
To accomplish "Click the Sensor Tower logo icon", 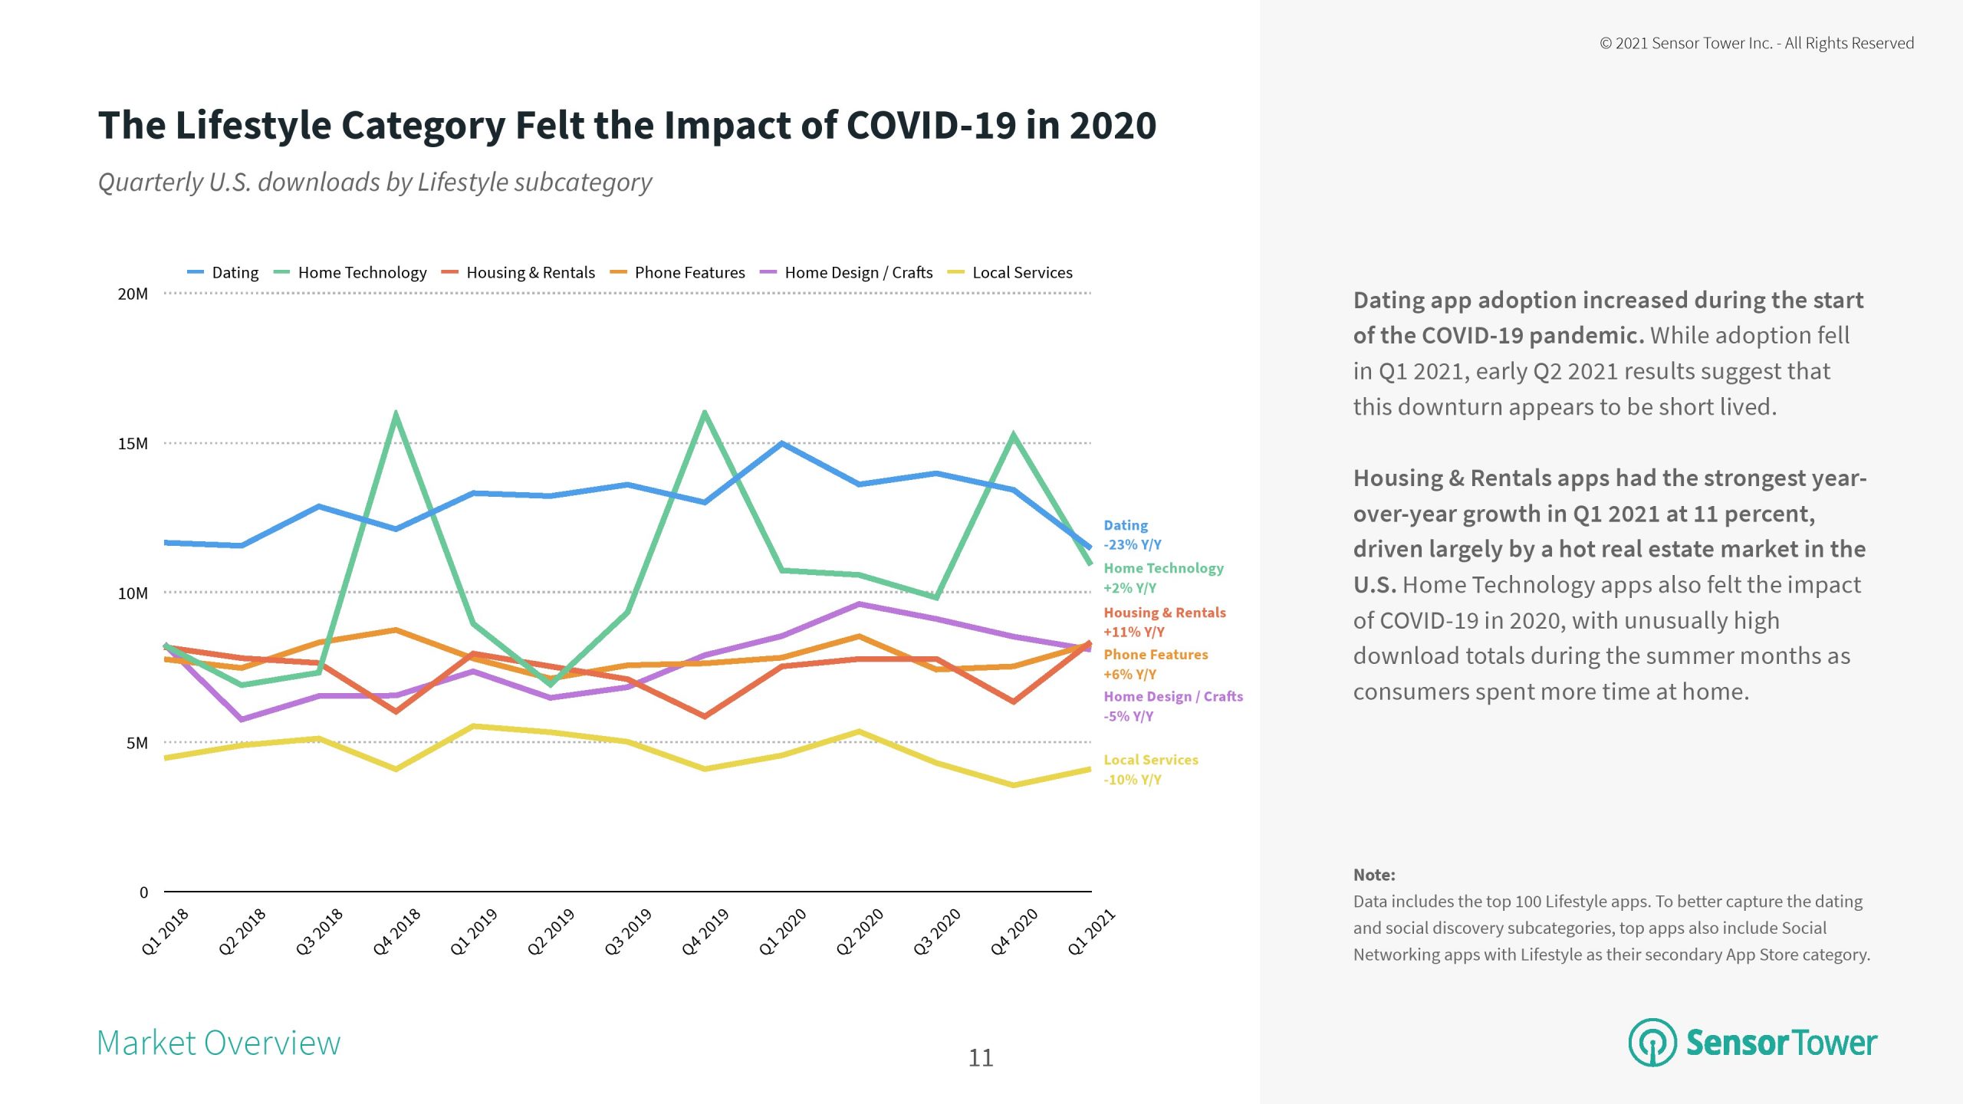I will tap(1652, 1042).
